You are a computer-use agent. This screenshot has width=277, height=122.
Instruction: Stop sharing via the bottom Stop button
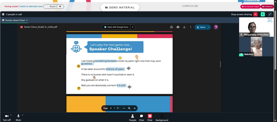tap(150, 118)
